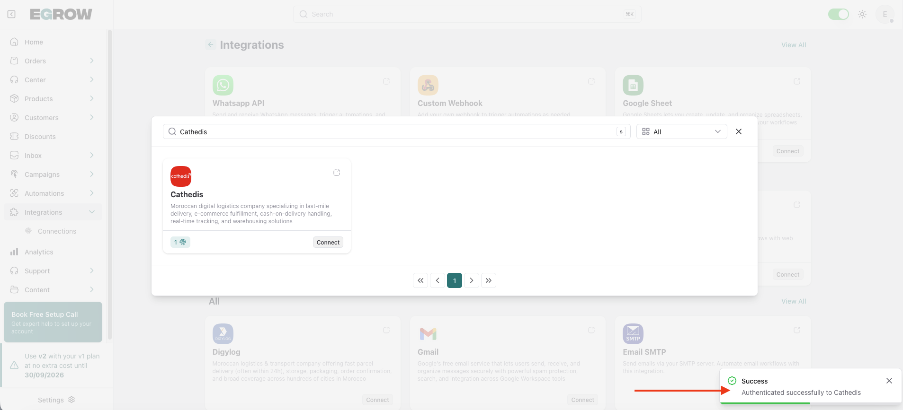This screenshot has height=410, width=903.
Task: Click Book Free Setup Call banner
Action: (x=53, y=322)
